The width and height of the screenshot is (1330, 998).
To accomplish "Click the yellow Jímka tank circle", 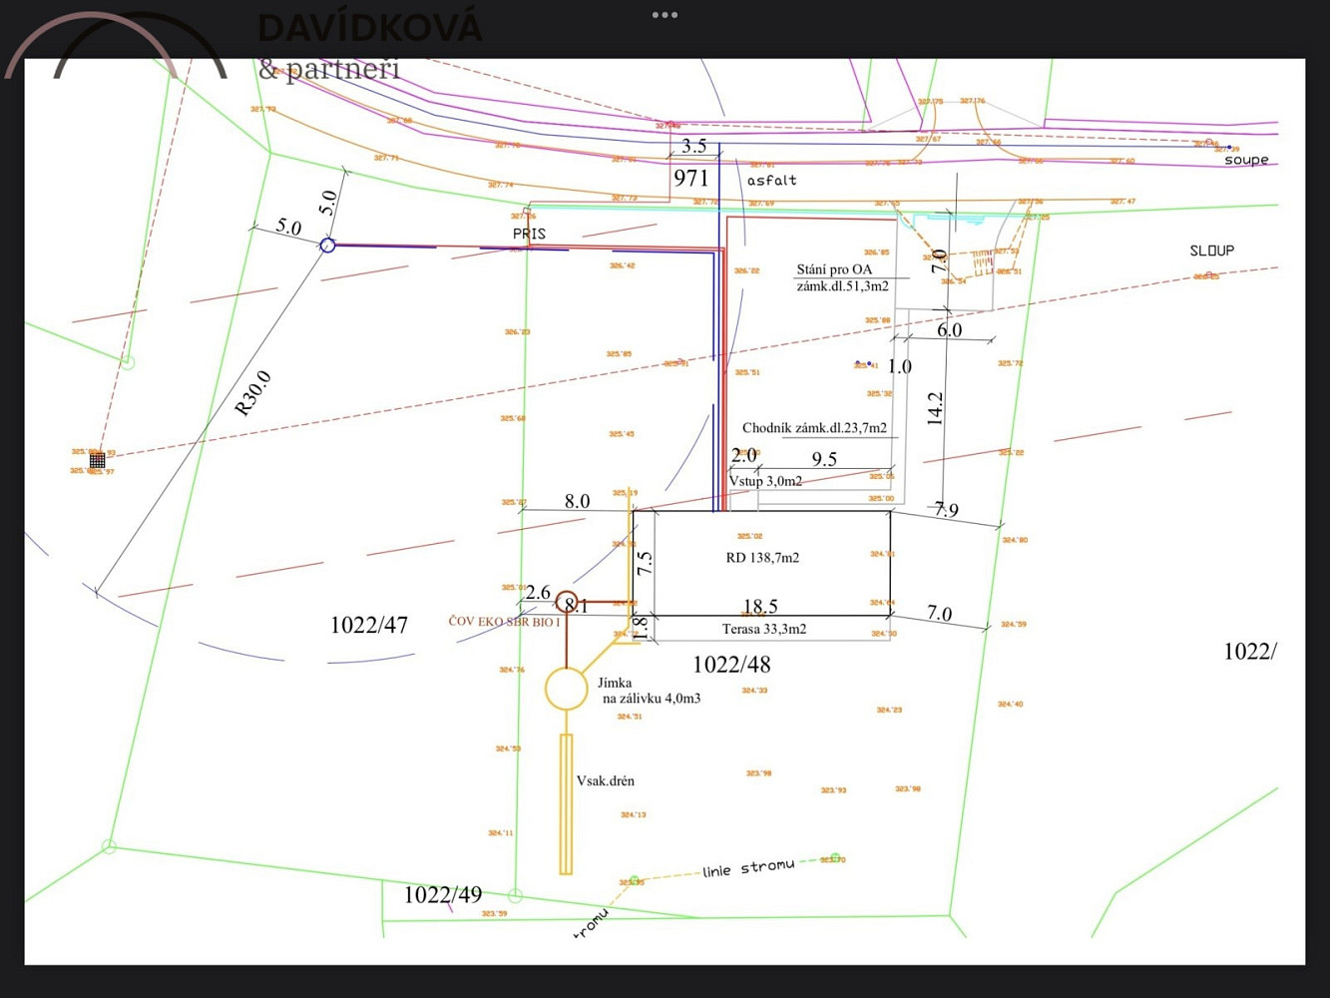I will click(x=566, y=689).
